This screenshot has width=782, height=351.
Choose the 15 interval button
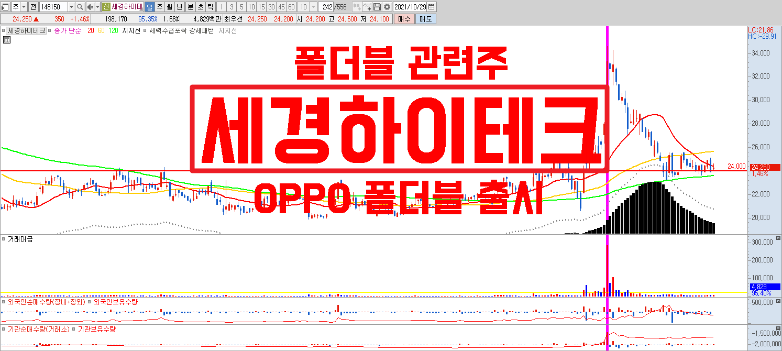click(261, 7)
